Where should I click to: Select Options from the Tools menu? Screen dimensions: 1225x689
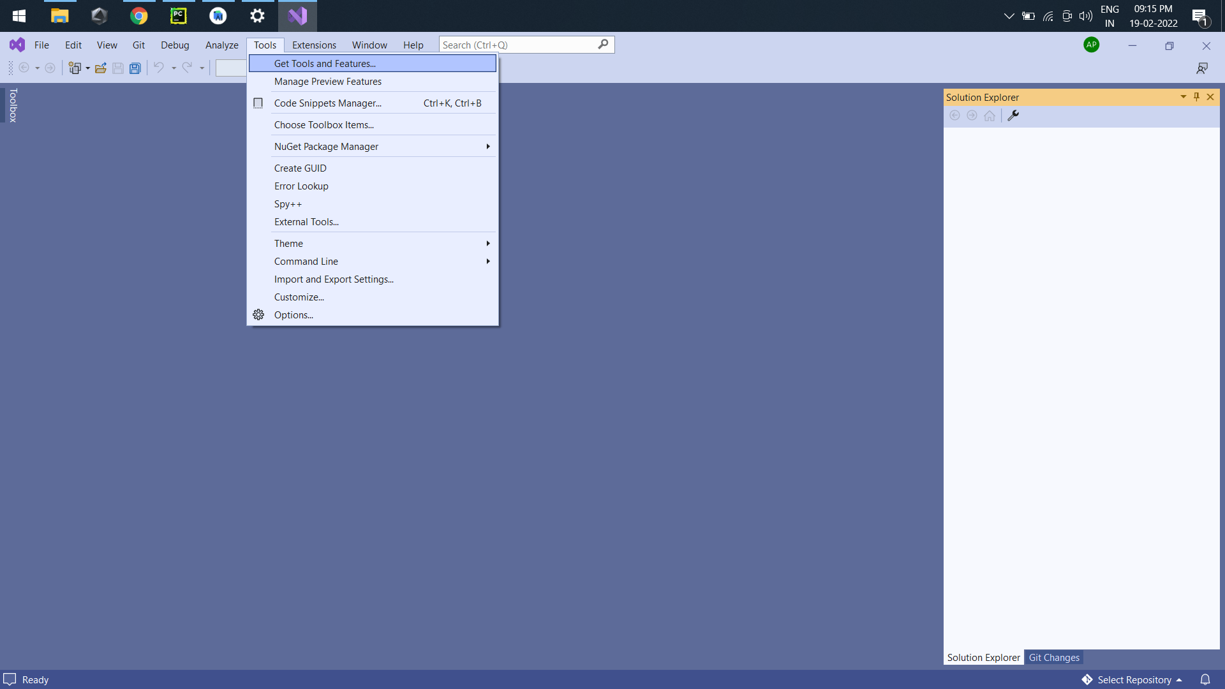click(294, 315)
